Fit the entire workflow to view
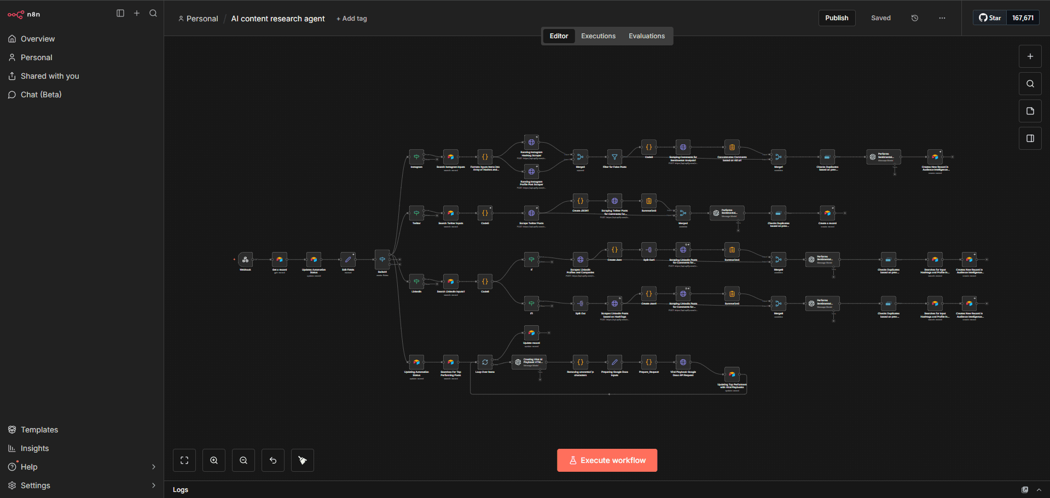This screenshot has width=1050, height=498. [x=184, y=460]
